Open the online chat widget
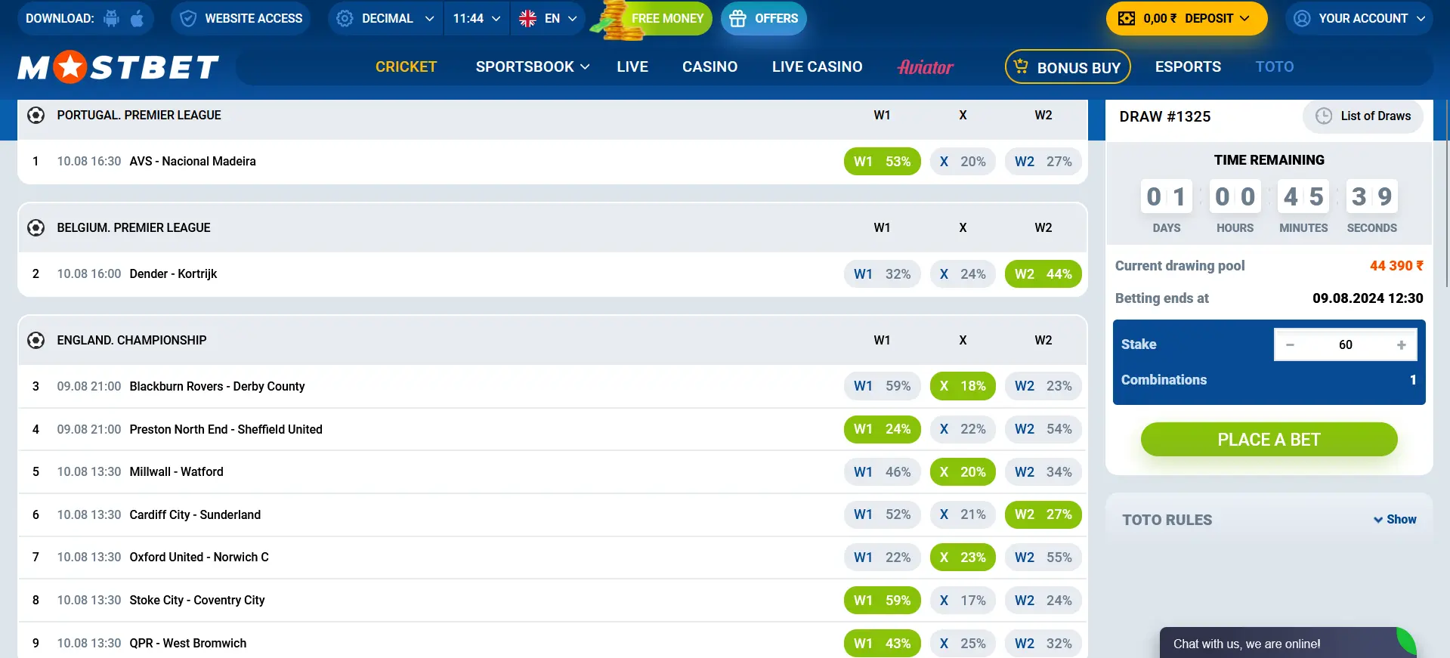The height and width of the screenshot is (658, 1450). (1288, 643)
